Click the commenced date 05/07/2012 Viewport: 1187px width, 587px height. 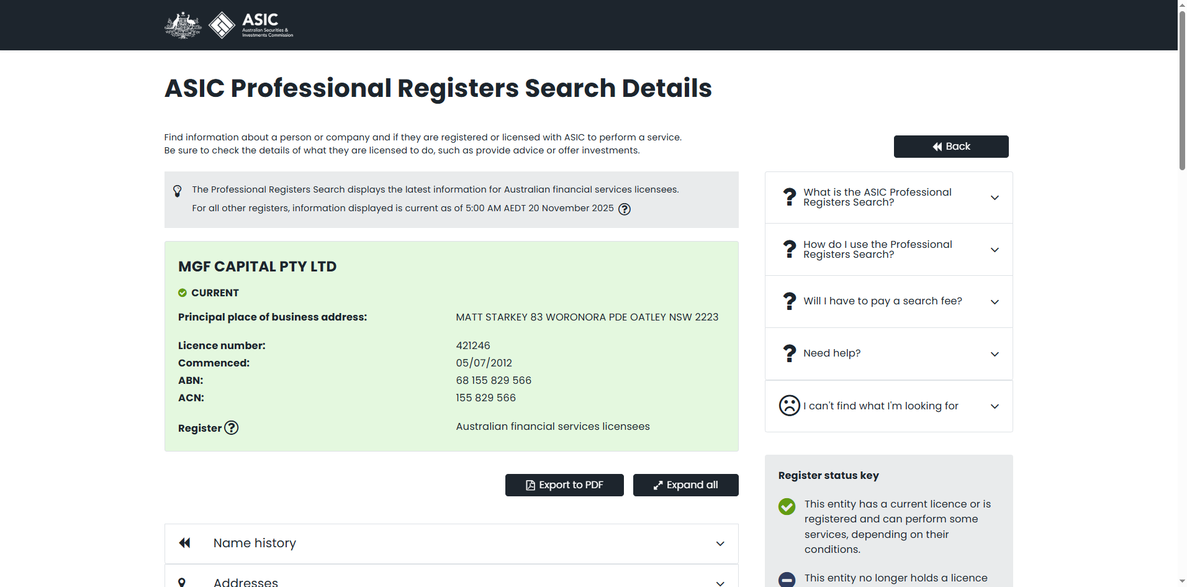tap(484, 363)
